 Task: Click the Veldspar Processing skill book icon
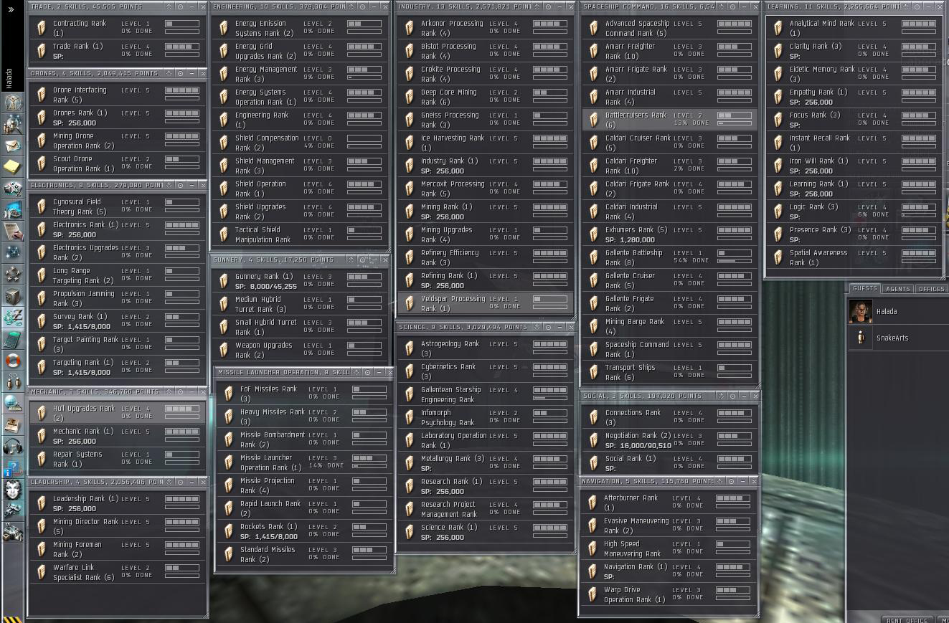point(410,303)
